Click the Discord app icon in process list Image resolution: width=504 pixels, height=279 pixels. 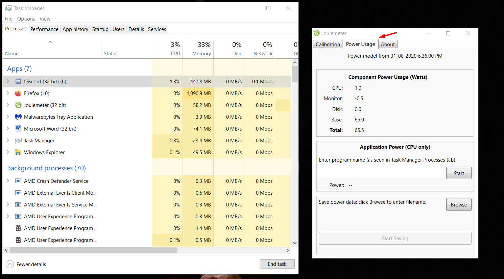click(x=18, y=82)
